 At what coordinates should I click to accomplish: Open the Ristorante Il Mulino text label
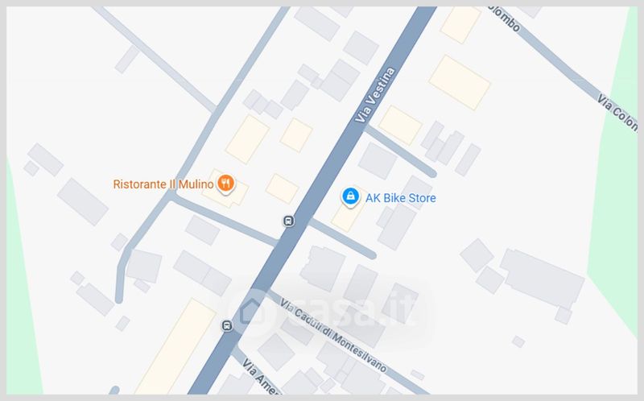pos(163,184)
